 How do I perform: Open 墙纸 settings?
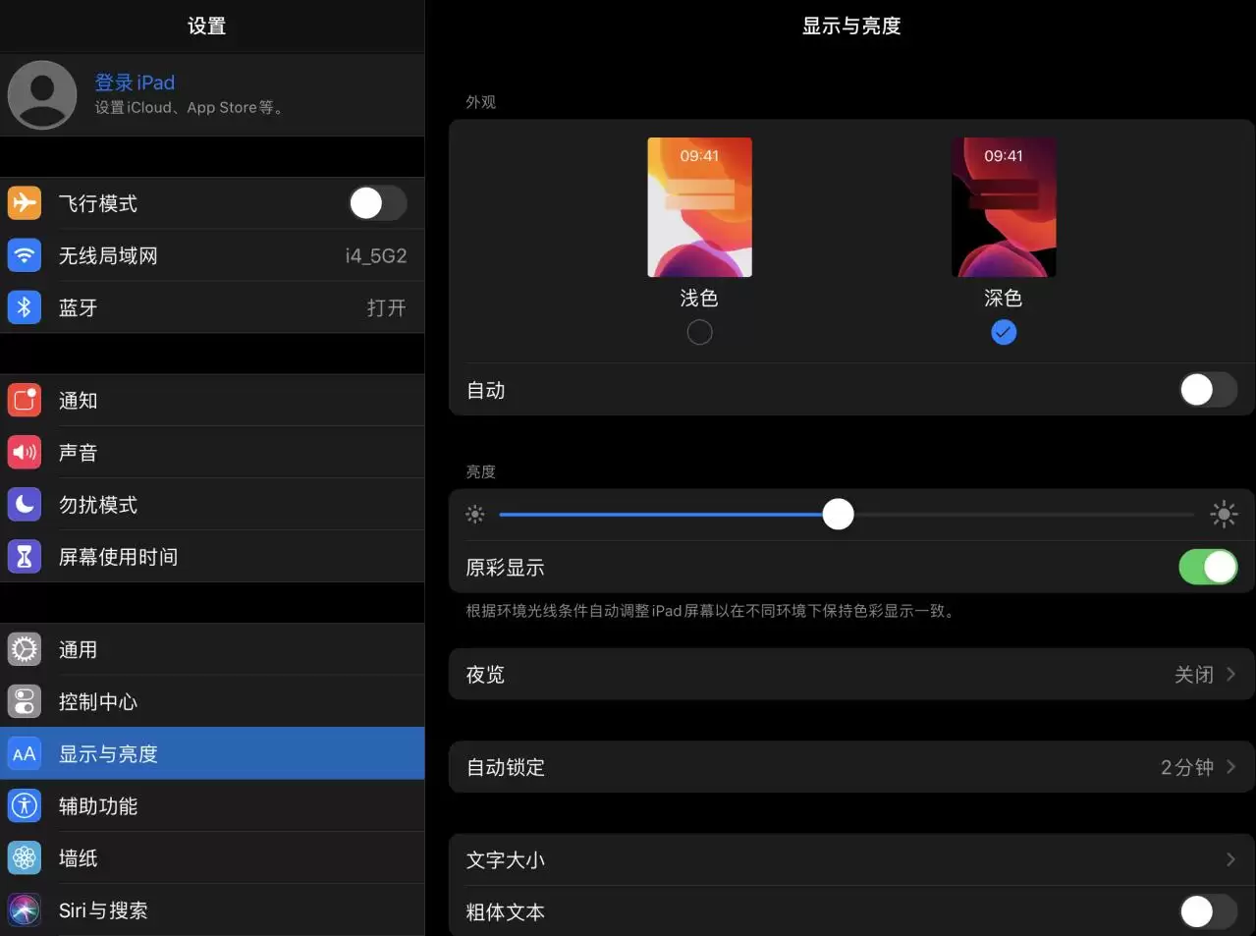point(212,857)
